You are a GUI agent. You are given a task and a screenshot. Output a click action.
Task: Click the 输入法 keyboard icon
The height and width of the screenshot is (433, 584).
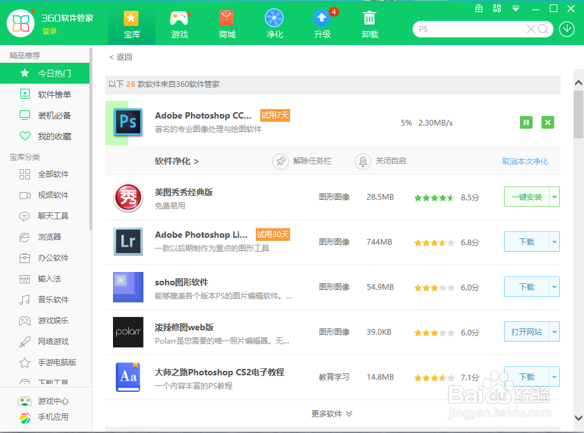coord(25,279)
